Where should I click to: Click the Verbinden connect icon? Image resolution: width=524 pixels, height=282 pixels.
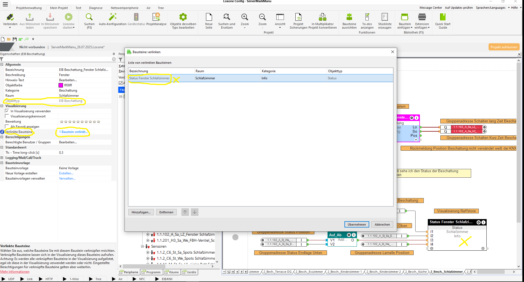pyautogui.click(x=10, y=17)
